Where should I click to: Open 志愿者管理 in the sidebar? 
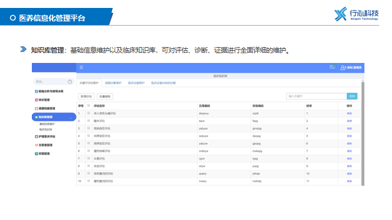[x=45, y=145]
